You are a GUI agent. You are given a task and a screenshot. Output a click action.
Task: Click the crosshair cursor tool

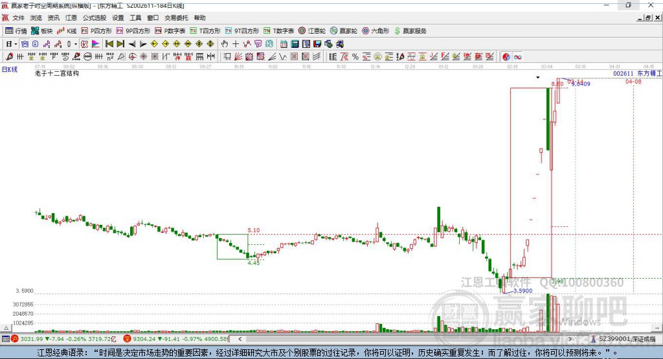coord(236,44)
